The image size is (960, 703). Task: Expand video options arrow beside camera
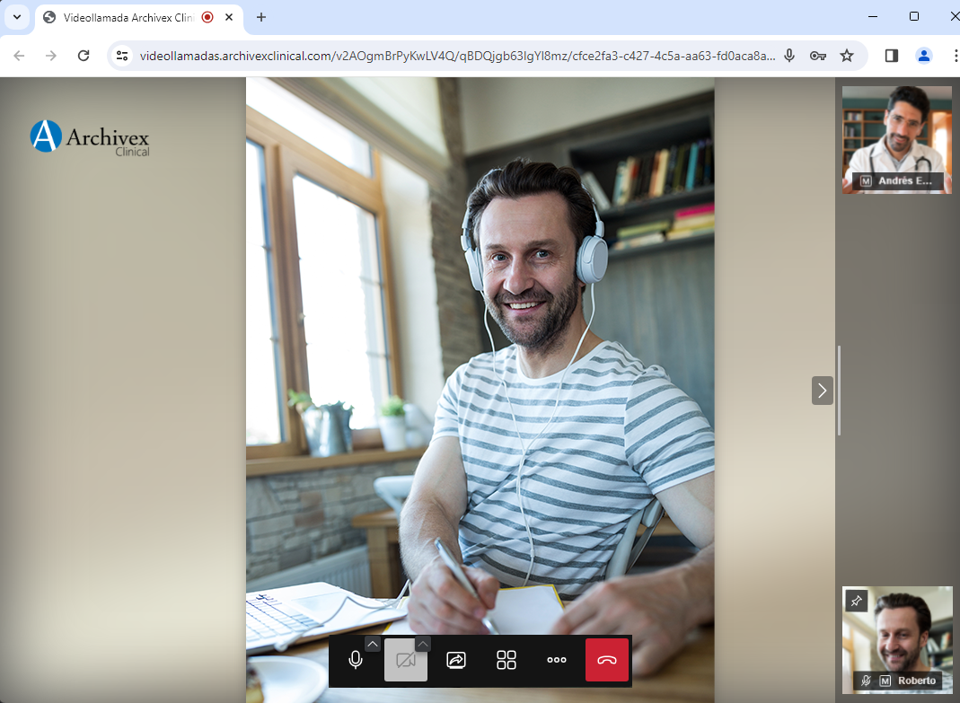click(x=423, y=644)
